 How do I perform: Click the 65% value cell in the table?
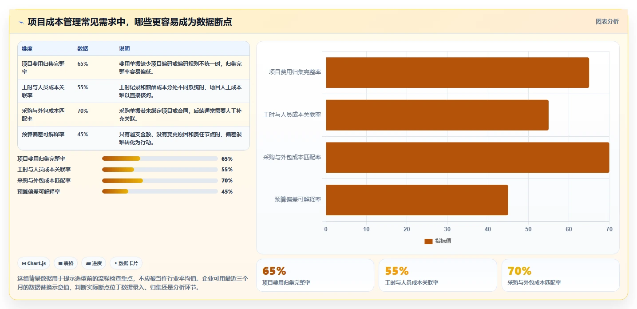coord(83,64)
